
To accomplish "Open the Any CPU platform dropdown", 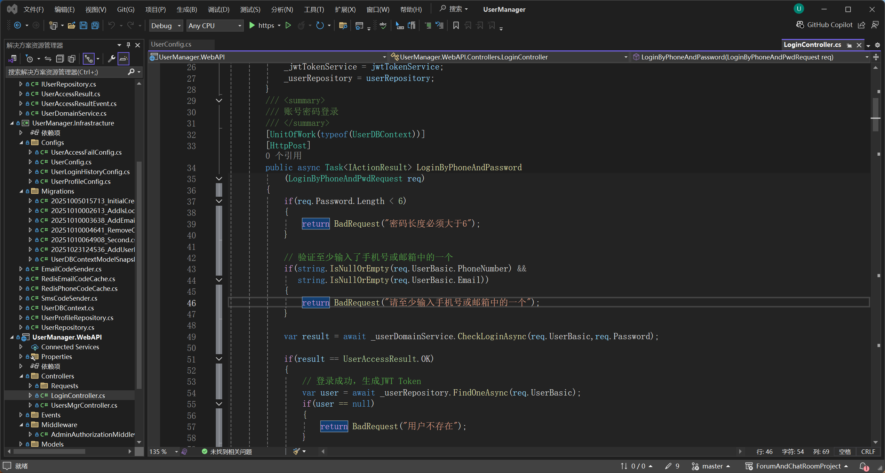I will pyautogui.click(x=214, y=26).
